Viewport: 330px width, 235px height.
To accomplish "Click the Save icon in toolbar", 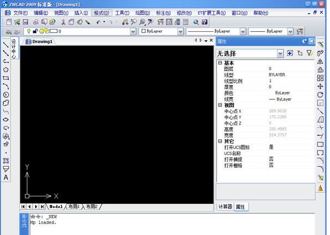I will [25, 22].
